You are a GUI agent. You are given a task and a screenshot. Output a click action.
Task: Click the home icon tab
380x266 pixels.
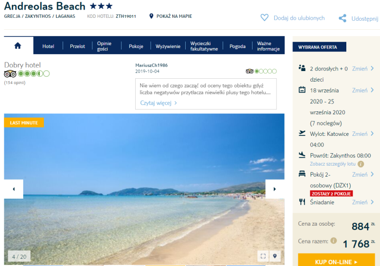tap(18, 46)
